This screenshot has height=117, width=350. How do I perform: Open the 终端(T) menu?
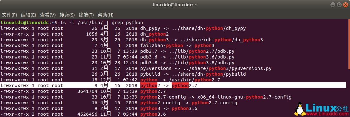[x=86, y=15]
